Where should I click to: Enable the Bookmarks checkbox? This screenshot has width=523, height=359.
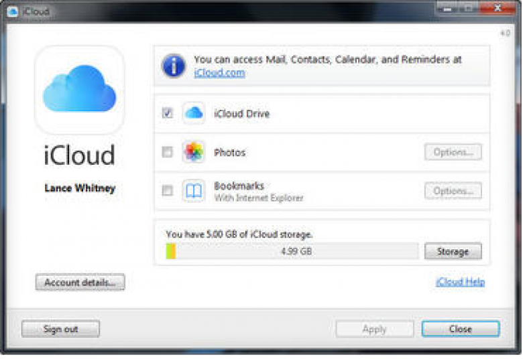pyautogui.click(x=167, y=191)
